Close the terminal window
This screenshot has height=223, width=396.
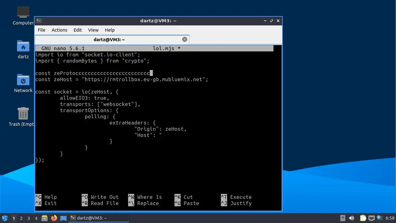click(x=278, y=21)
